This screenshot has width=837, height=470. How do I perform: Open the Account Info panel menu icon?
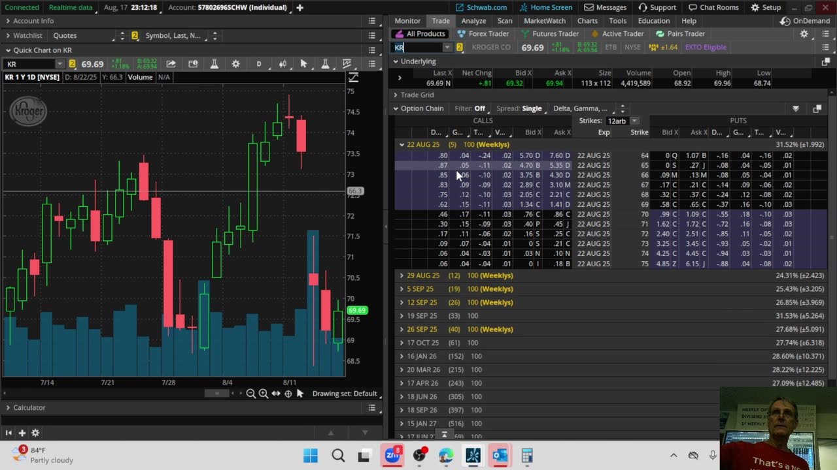[x=371, y=21]
